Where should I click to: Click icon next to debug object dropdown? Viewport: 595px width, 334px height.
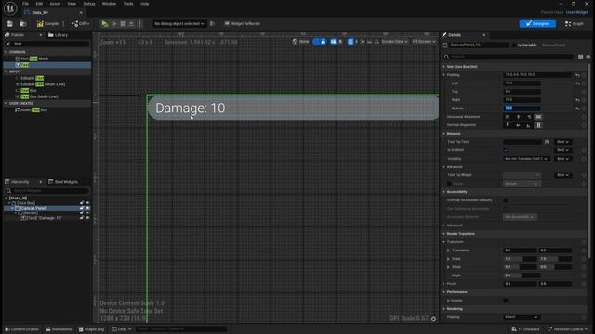pos(212,24)
